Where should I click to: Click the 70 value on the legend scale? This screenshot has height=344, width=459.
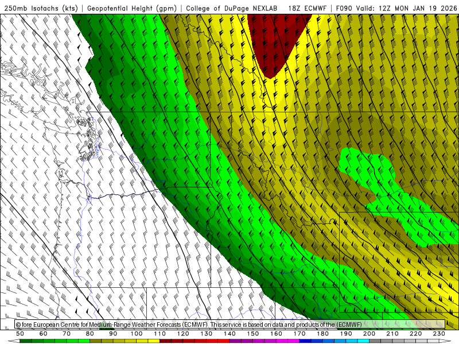(x=67, y=334)
